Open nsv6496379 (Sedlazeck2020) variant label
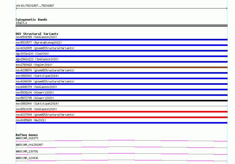This screenshot has width=235, height=164. (x=36, y=87)
